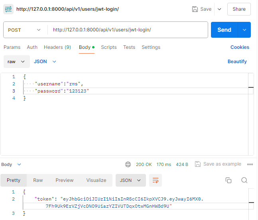Click the "rms" username value
The image size is (258, 220).
tap(73, 84)
